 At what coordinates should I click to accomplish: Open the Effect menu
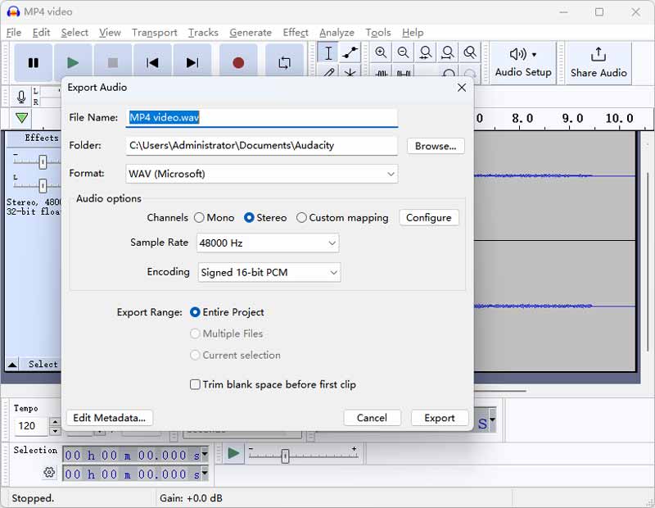point(295,33)
